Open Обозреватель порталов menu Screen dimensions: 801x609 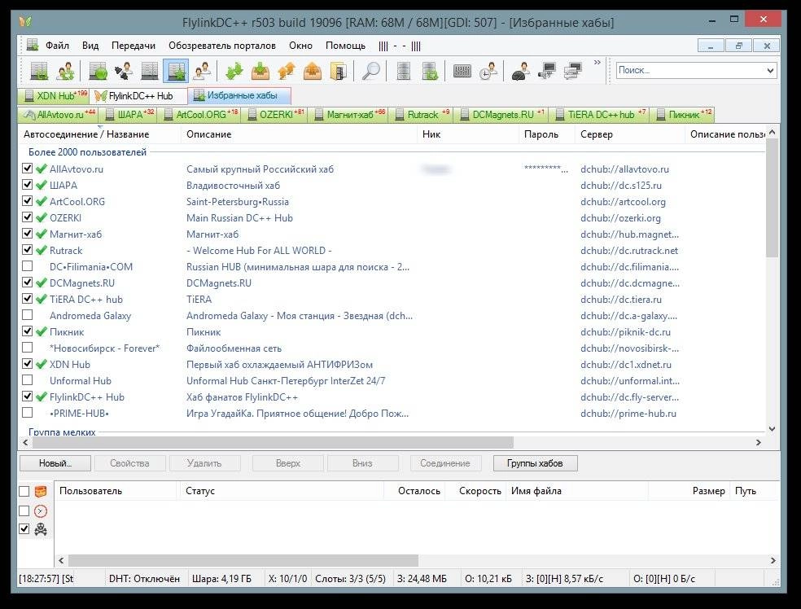tap(222, 46)
